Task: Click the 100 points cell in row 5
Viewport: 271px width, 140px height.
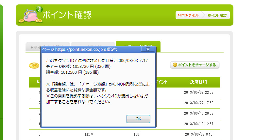Action: [x=136, y=134]
